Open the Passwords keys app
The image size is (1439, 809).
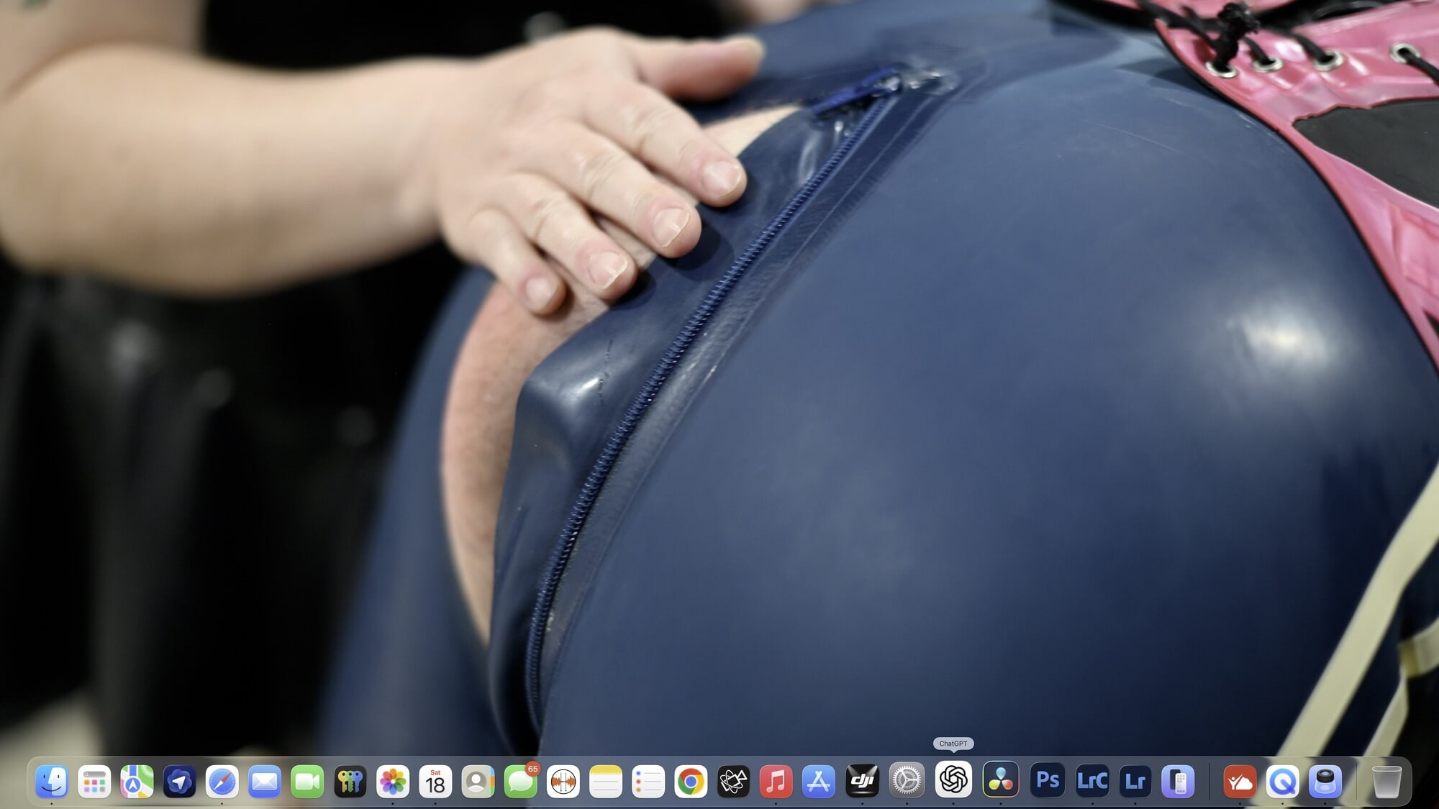[350, 781]
